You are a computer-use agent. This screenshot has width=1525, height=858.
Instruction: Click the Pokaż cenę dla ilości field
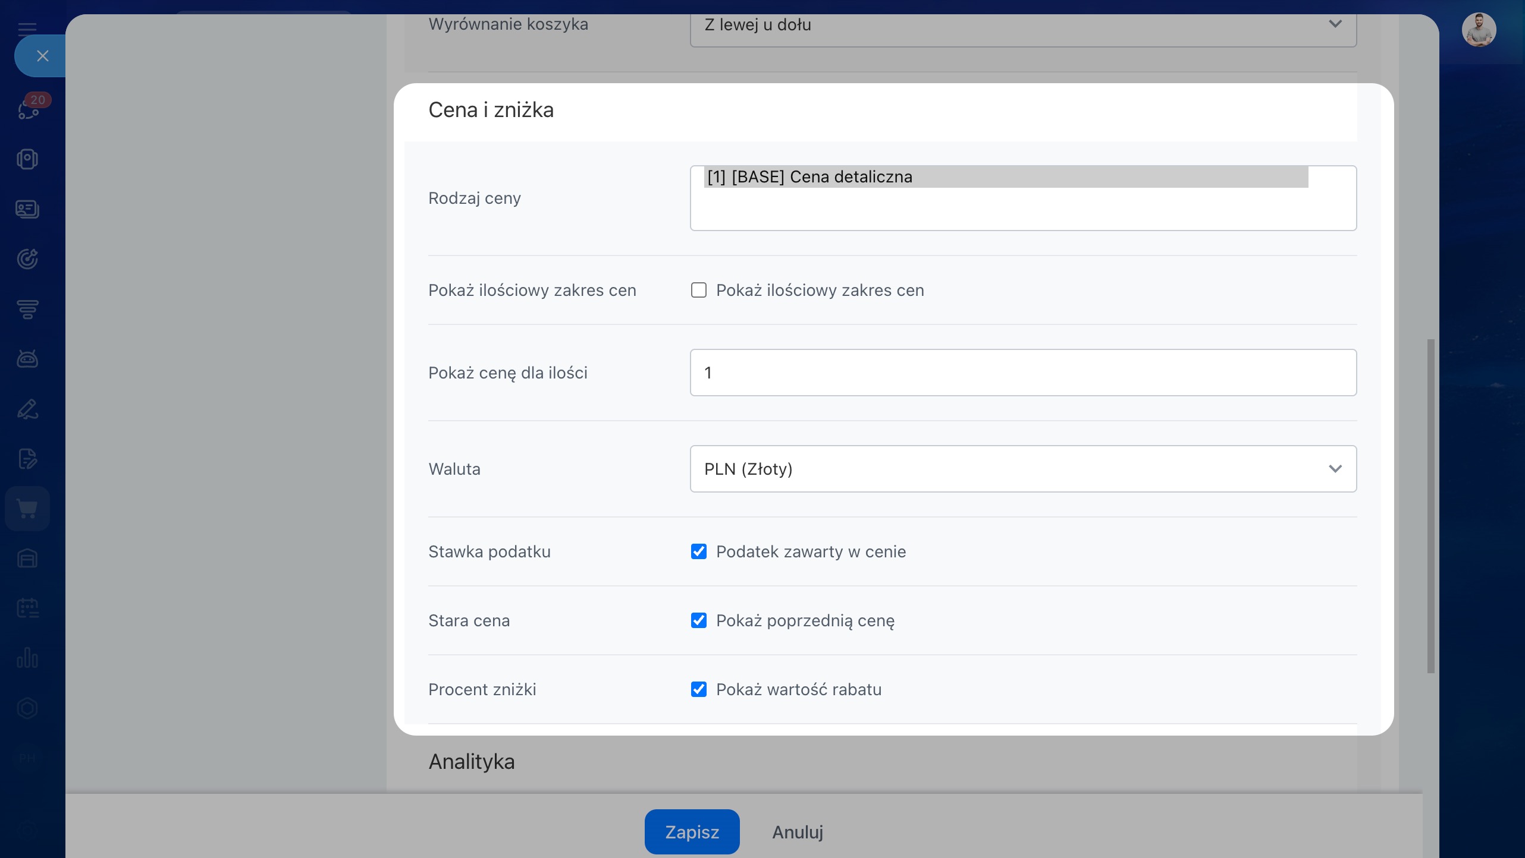[x=1022, y=373]
